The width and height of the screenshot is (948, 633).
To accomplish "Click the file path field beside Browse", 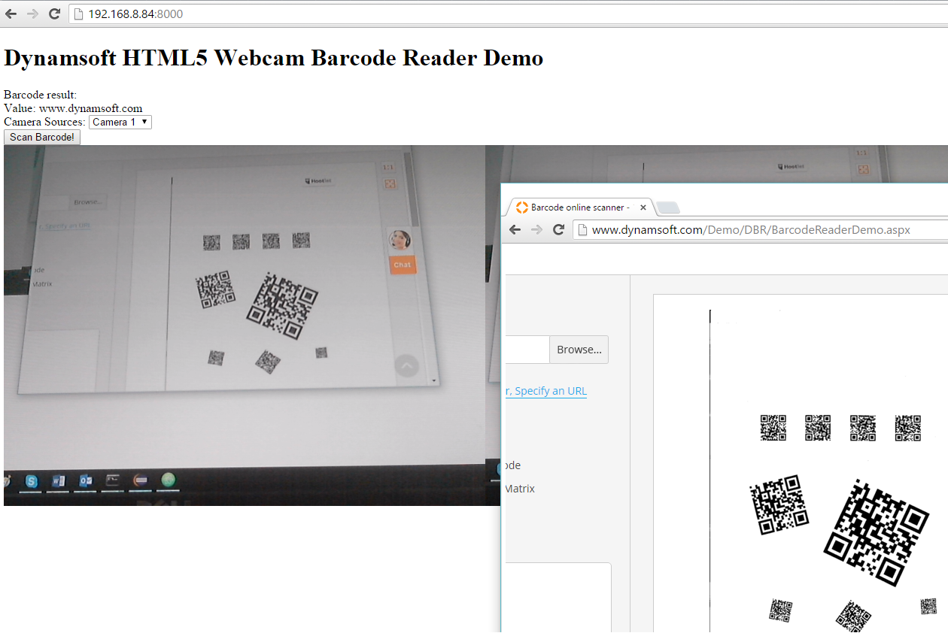I will coord(527,350).
